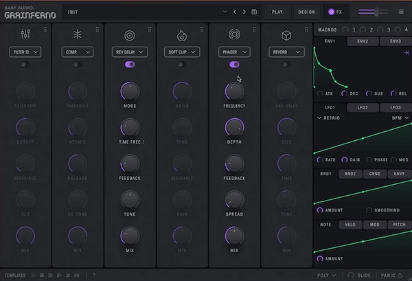412x281 pixels.
Task: Click the PANIC warning triangle
Action: (x=400, y=276)
